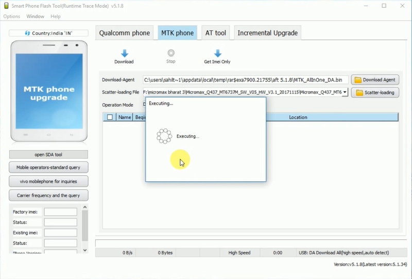Click Mobile operators-standard query button
Screen dimensions: 412x279
tap(48, 168)
